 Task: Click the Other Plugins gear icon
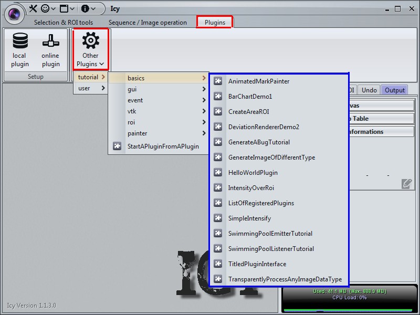(90, 40)
